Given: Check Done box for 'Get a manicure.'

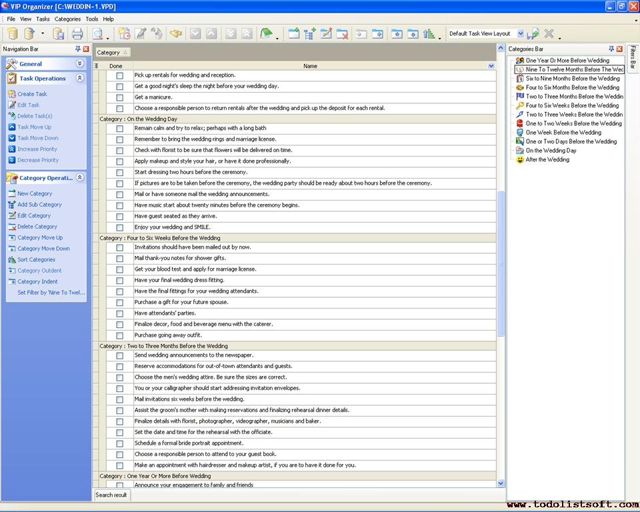Looking at the screenshot, I should (120, 97).
